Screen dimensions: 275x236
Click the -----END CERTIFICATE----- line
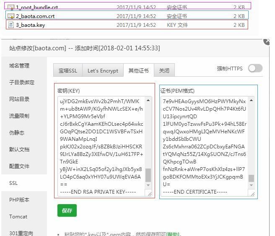coord(195,192)
